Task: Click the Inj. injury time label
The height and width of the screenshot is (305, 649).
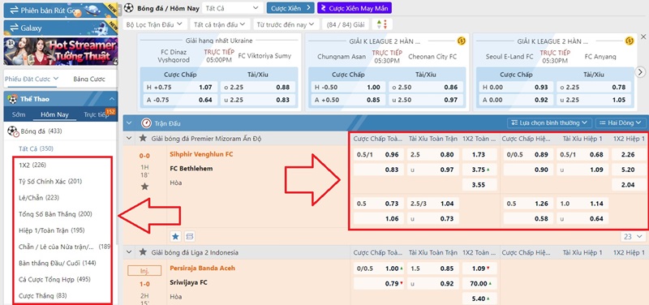Action: click(x=144, y=271)
